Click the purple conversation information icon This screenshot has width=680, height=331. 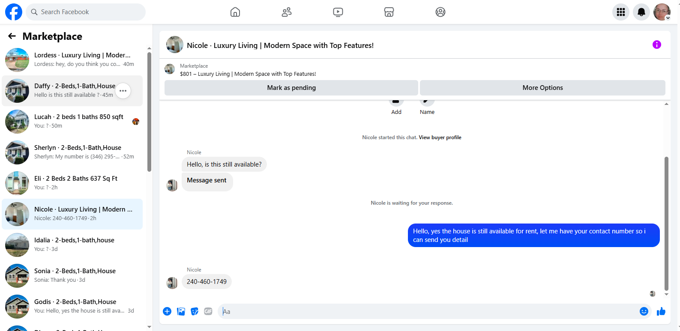[657, 45]
